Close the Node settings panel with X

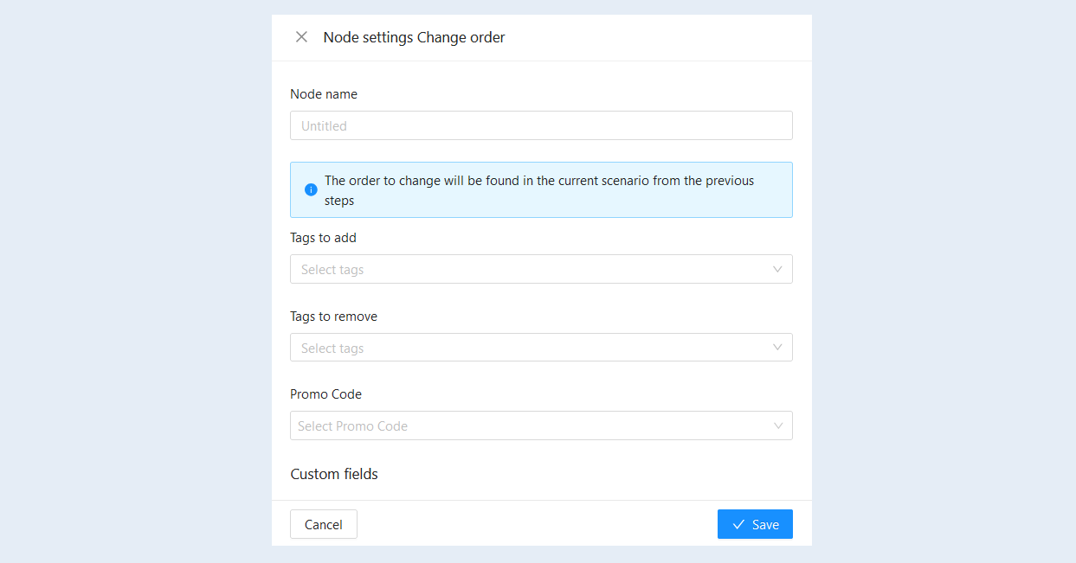[301, 37]
